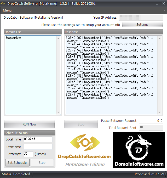The width and height of the screenshot is (167, 178).
Task: Click the RUN Now button
Action: pos(30,124)
